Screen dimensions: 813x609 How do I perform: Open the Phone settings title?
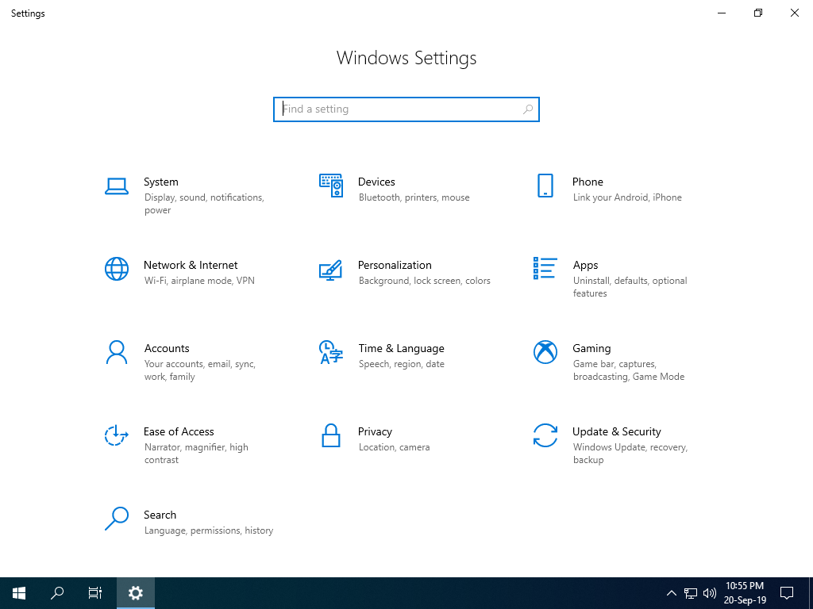point(588,182)
